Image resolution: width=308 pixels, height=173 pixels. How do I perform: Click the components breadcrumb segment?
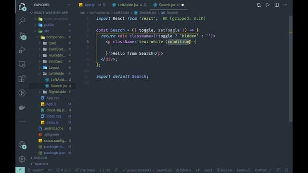click(x=100, y=13)
